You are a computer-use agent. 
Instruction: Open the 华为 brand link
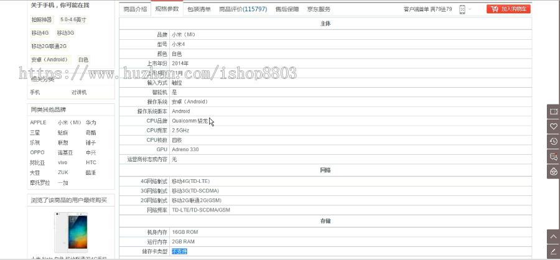91,123
